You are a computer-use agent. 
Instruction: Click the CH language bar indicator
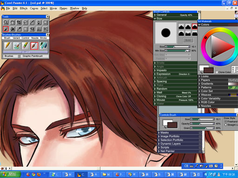click(186, 166)
